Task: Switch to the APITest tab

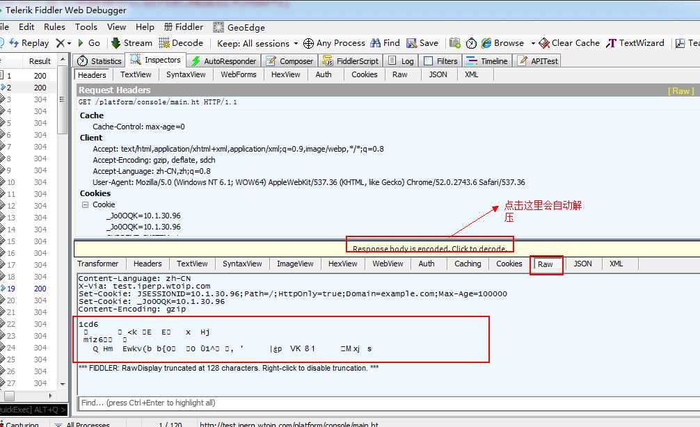Action: tap(537, 61)
